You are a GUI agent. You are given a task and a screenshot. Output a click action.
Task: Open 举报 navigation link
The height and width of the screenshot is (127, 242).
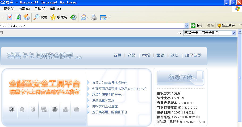pos(146,55)
